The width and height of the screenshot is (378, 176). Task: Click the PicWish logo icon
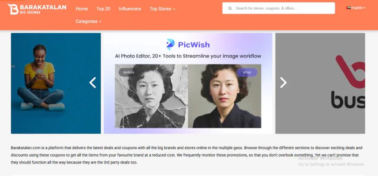tap(170, 45)
